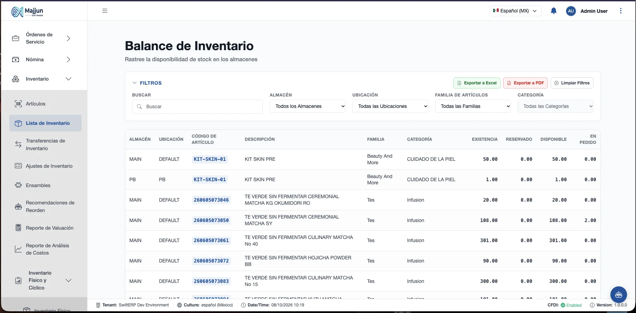This screenshot has width=636, height=313.
Task: Click the Órdenes de Servicio briefcase icon
Action: [16, 38]
